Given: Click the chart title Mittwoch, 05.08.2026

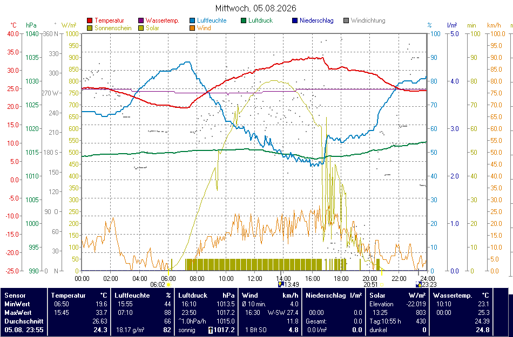Looking at the screenshot, I should click(256, 8).
